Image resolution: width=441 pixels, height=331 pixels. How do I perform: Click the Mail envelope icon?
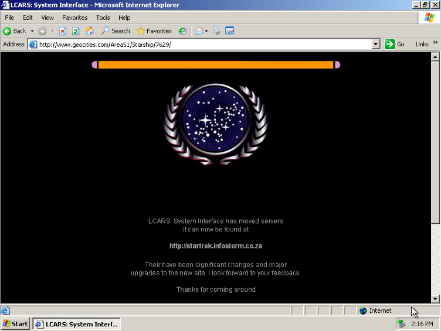(199, 31)
